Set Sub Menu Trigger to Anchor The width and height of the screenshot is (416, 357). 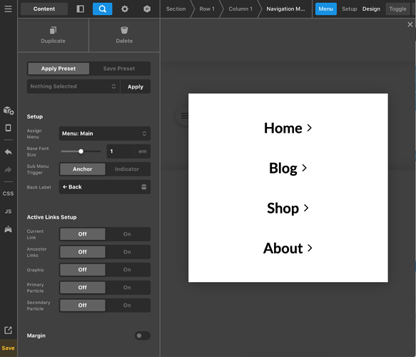click(83, 169)
